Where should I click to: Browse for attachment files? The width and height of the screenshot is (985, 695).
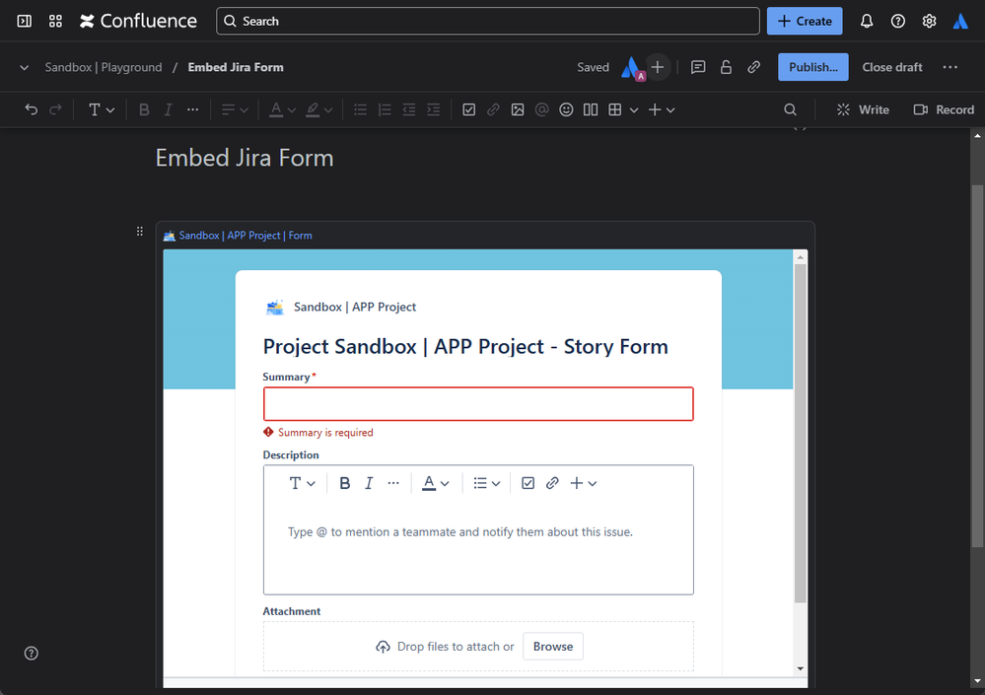click(553, 646)
